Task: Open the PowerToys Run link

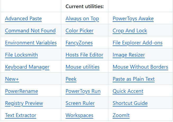Action: pyautogui.click(x=83, y=91)
